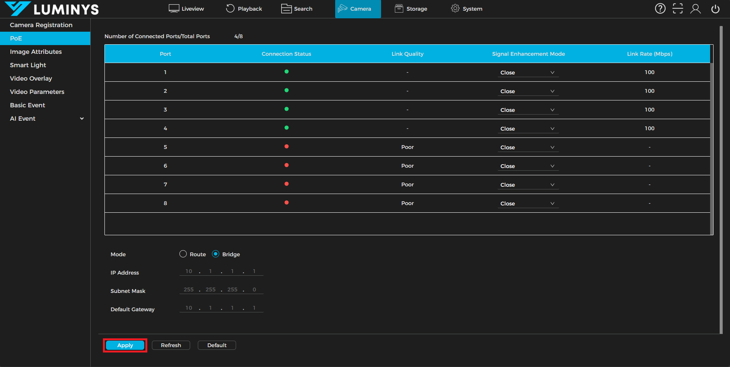730x367 pixels.
Task: Go to Image Attributes in sidebar
Action: 36,52
